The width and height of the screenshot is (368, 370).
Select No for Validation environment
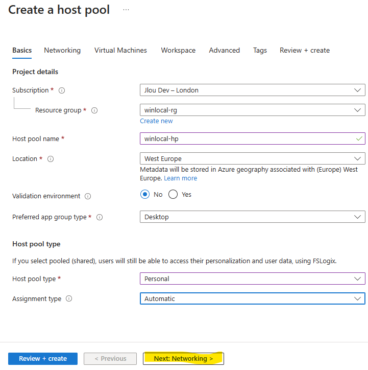pos(145,194)
